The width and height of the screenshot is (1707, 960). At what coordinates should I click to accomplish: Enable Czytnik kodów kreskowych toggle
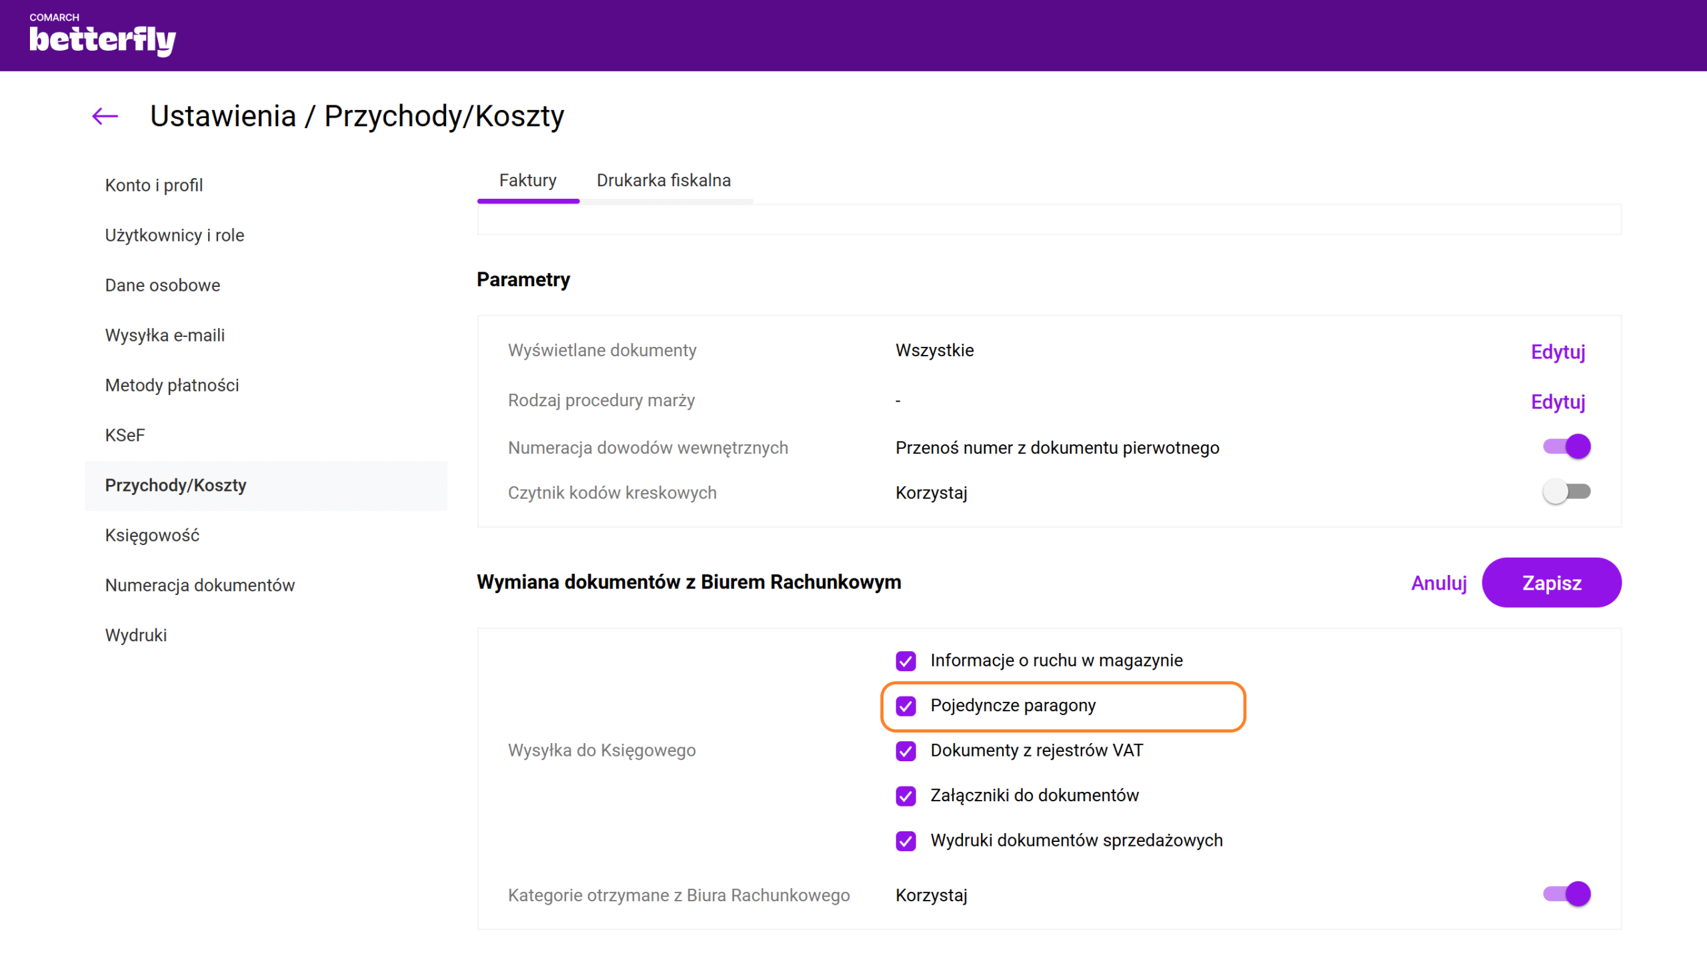(x=1566, y=492)
